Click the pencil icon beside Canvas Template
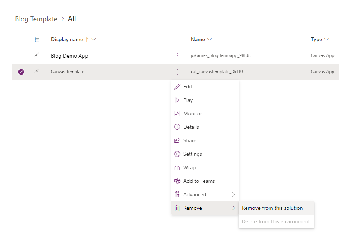The image size is (341, 236). click(x=36, y=71)
